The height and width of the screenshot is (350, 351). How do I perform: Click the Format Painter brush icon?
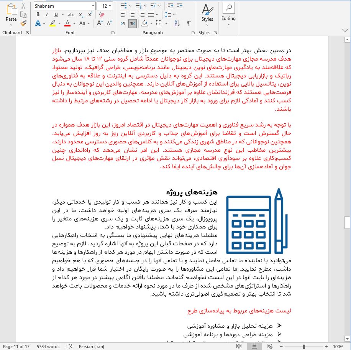(23, 23)
